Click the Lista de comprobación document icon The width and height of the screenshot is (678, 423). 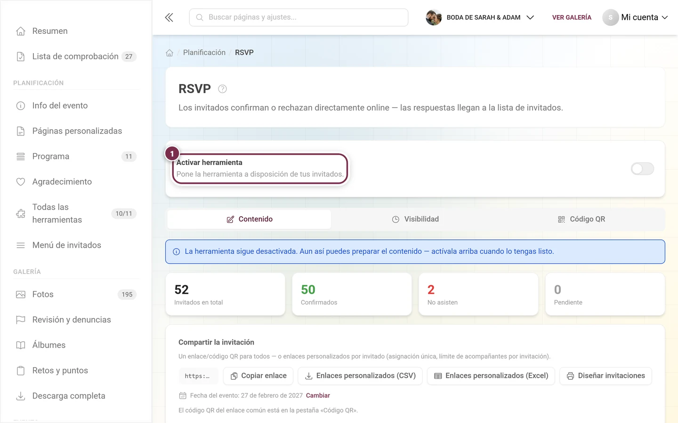[x=21, y=56]
